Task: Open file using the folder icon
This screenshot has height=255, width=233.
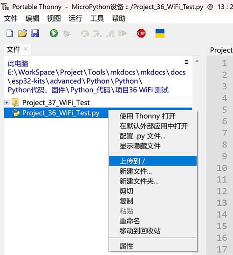Action: point(22,34)
